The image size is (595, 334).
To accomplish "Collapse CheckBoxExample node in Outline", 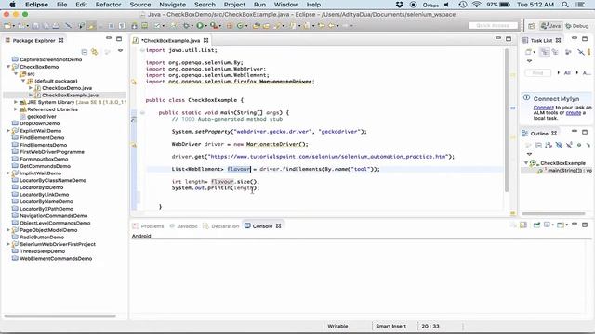I will click(526, 163).
